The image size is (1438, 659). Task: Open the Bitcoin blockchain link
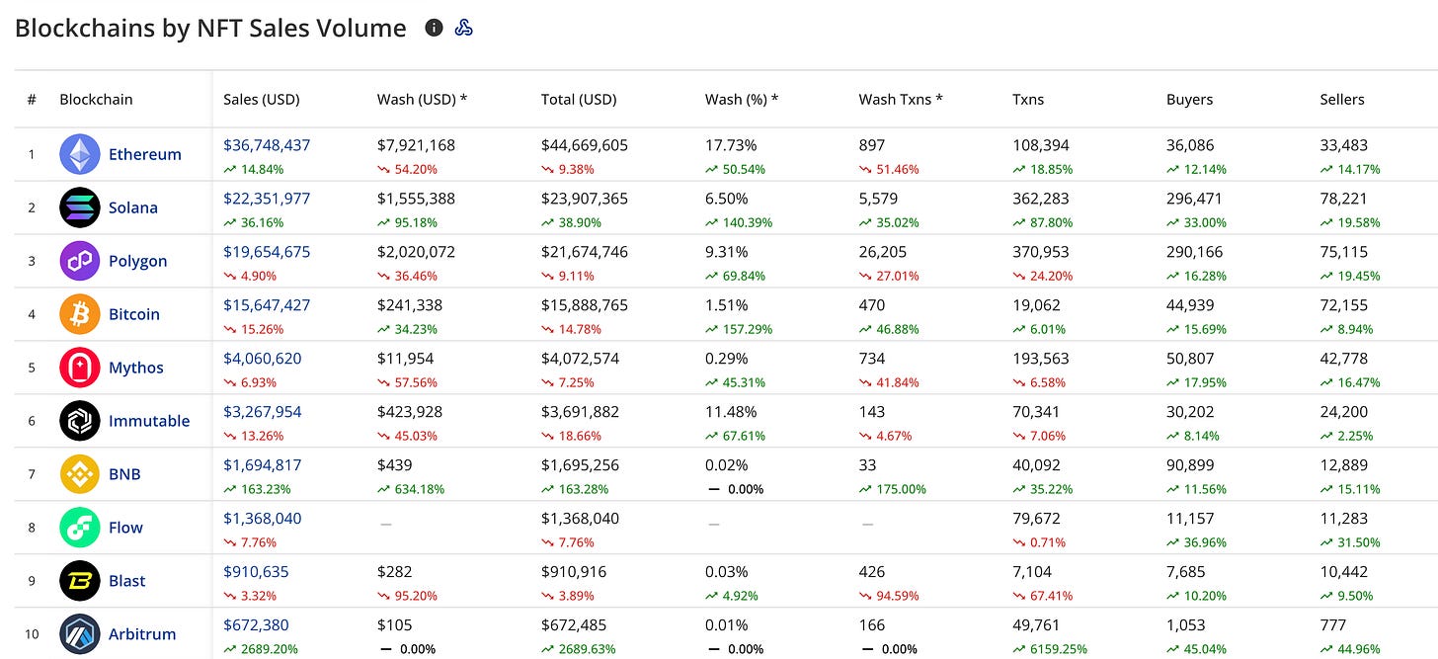134,314
